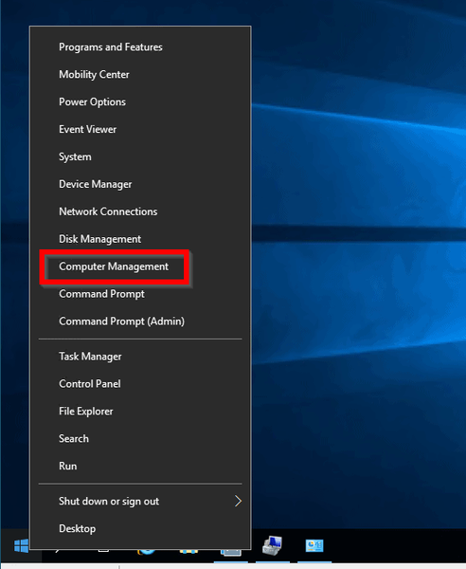Launch Event Viewer
The height and width of the screenshot is (569, 466).
click(140, 129)
